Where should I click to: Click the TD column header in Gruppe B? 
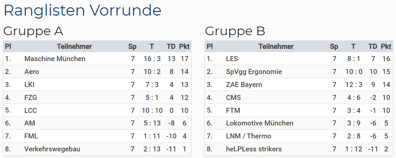point(372,46)
